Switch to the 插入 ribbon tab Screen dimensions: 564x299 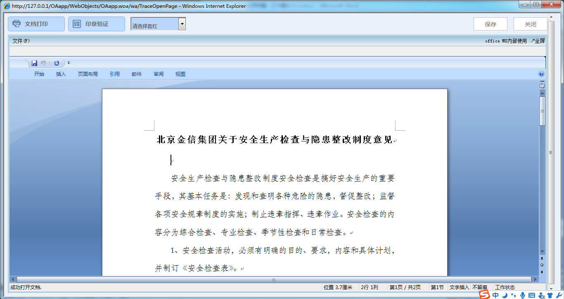61,74
